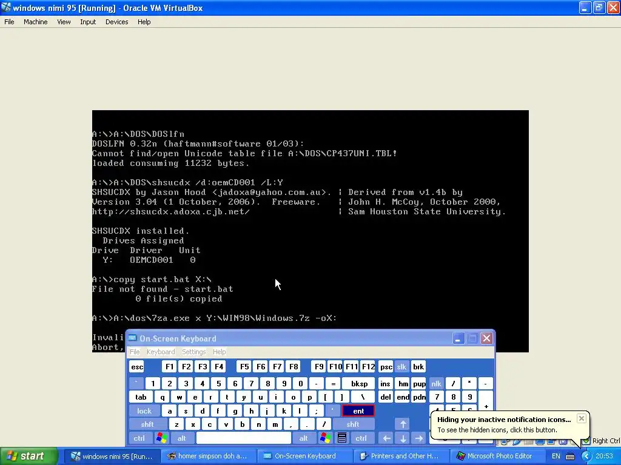Toggle the left shft key
Viewport: 621px width, 465px height.
pyautogui.click(x=147, y=424)
